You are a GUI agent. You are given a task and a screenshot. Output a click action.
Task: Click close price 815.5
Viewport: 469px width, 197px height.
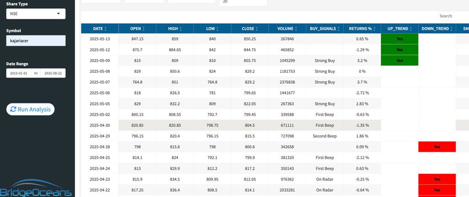(x=250, y=136)
